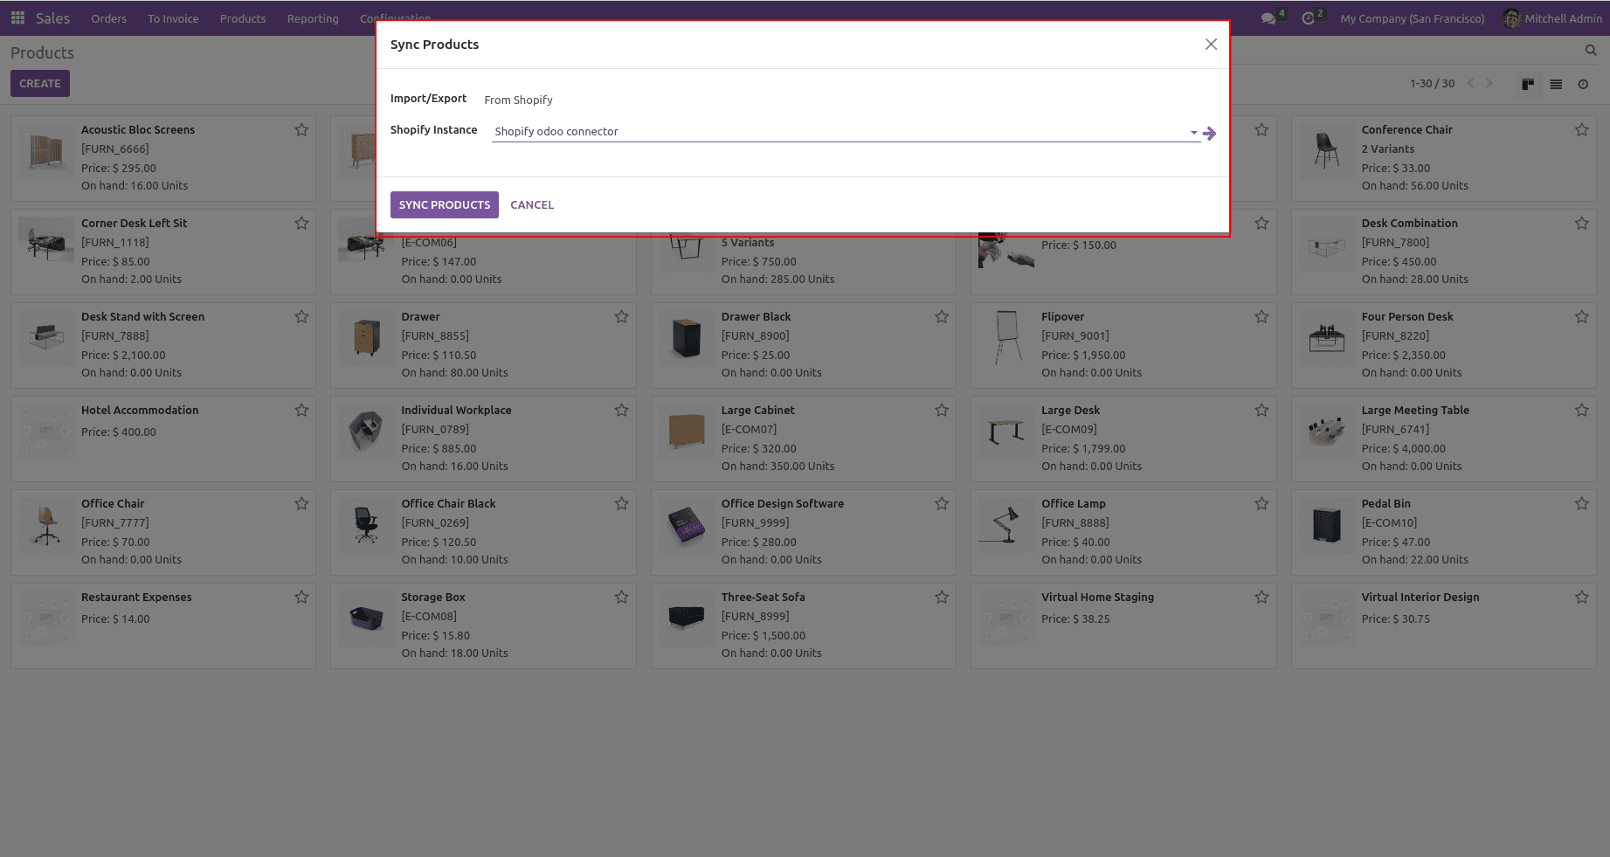Open the My Company (San Francisco) switcher
The height and width of the screenshot is (857, 1610).
pyautogui.click(x=1412, y=18)
